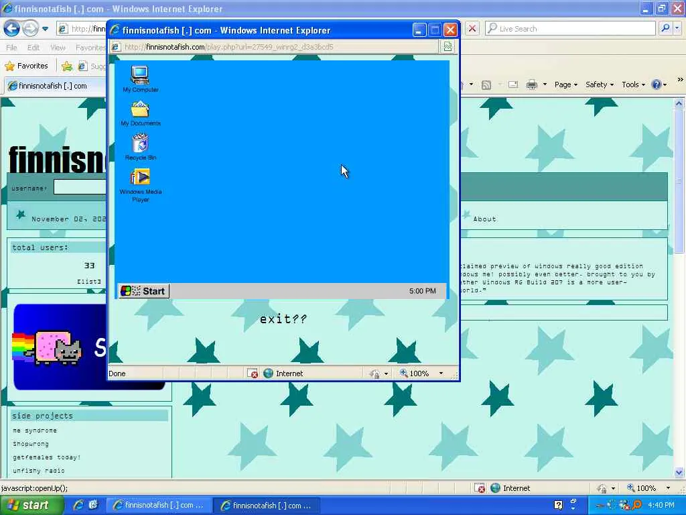Open the File menu
The image size is (686, 515).
pyautogui.click(x=11, y=48)
